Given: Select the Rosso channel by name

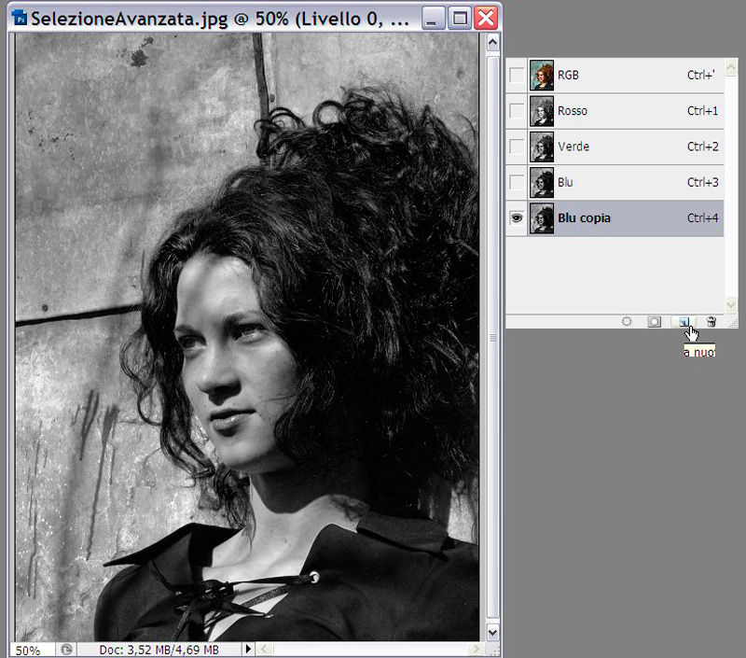Looking at the screenshot, I should pos(573,111).
